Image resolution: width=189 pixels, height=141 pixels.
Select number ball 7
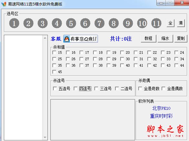click(100, 23)
